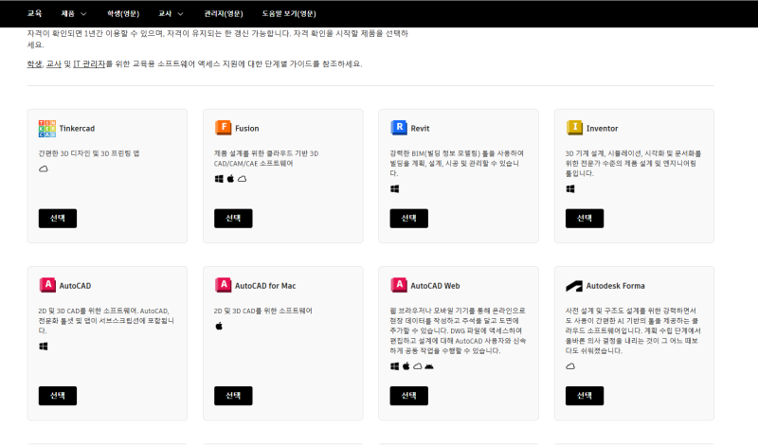Click the cloud platform icon in Fusion card
758x445 pixels.
tap(243, 179)
